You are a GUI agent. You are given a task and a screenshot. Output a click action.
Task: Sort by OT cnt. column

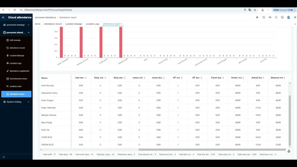pos(182,78)
